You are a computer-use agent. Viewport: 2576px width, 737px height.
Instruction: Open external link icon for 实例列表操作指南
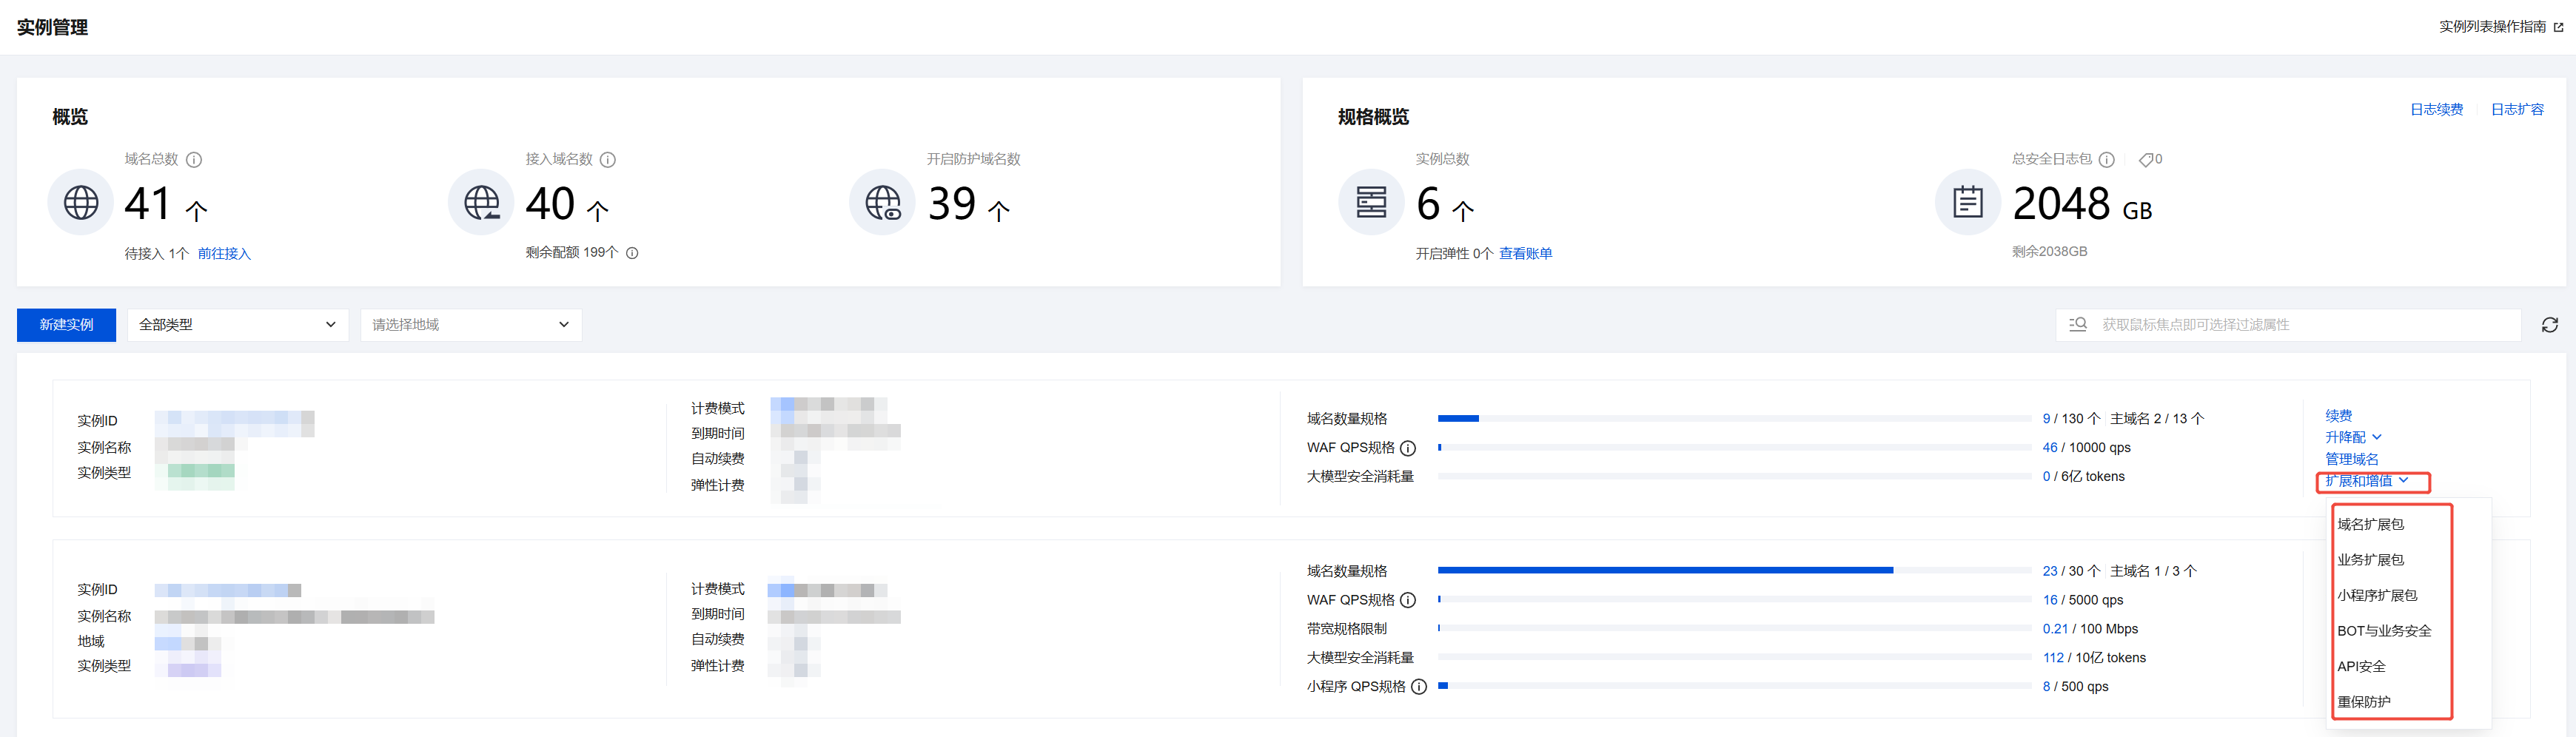coord(2558,28)
